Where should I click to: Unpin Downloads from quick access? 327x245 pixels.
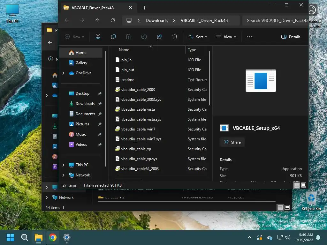[x=100, y=104]
